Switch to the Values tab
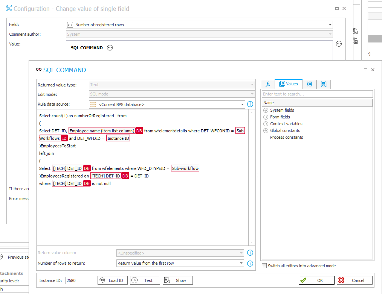Viewport: 382px width, 294px height. pos(289,84)
